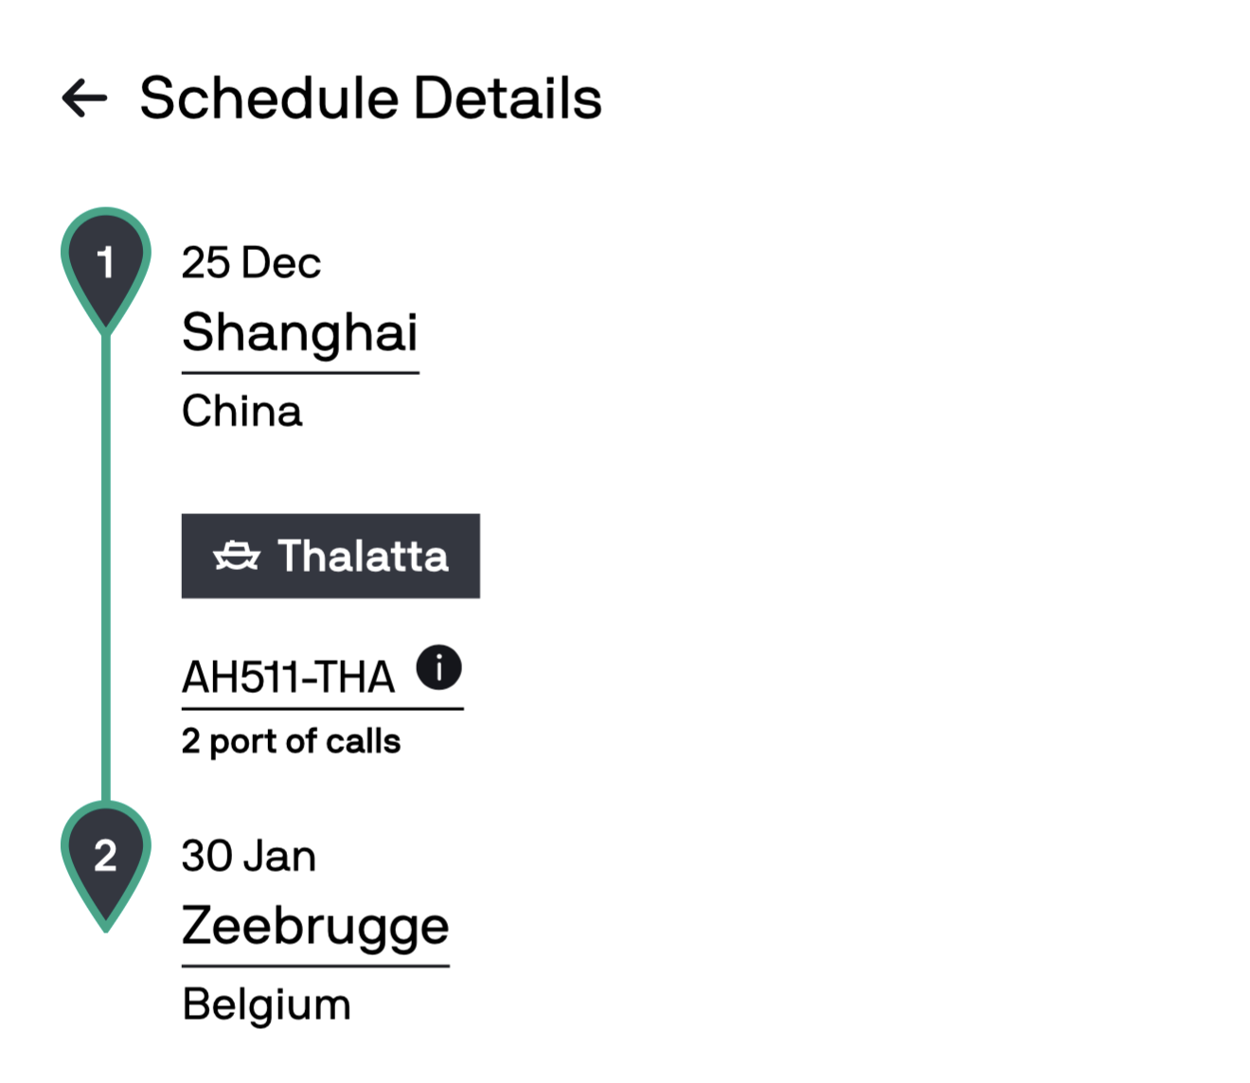Expand the 2 port of calls list

point(291,741)
